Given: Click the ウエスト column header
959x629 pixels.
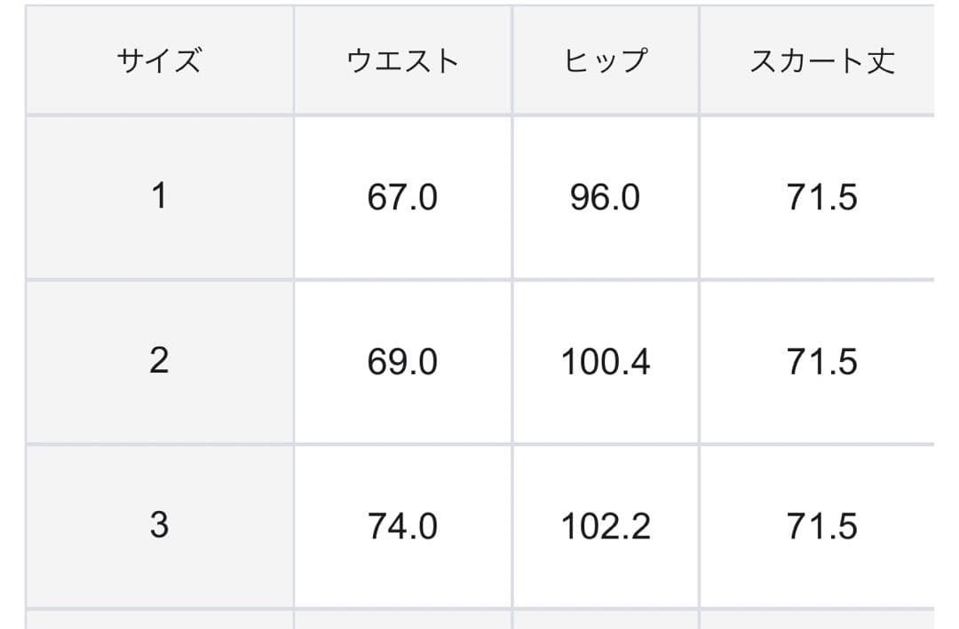Looking at the screenshot, I should (x=402, y=60).
